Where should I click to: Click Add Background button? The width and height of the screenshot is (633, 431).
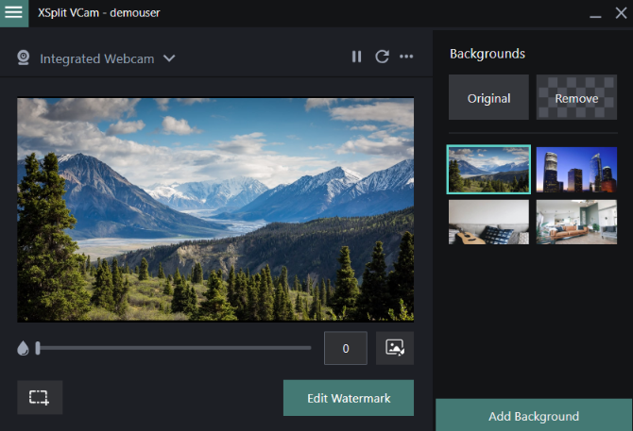tap(534, 415)
